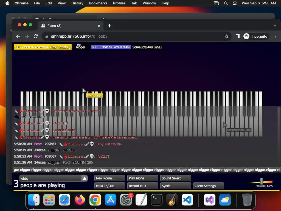Select the Piano (3) browser tab
Viewport: 281px width, 211px height.
[x=71, y=26]
